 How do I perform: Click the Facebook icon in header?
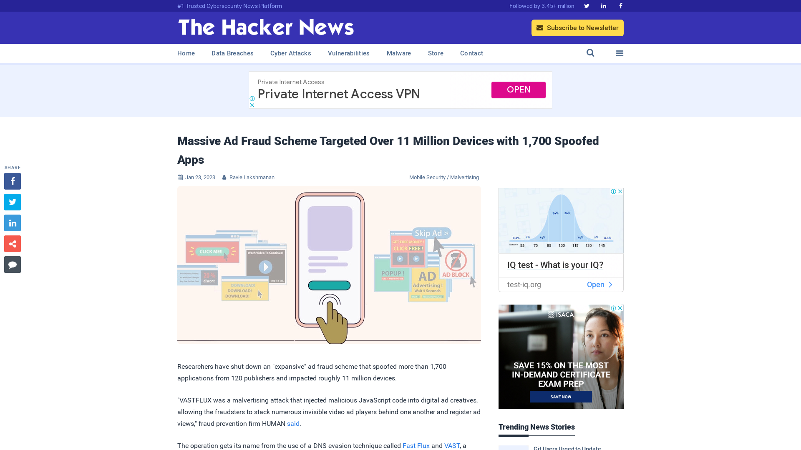click(x=620, y=5)
